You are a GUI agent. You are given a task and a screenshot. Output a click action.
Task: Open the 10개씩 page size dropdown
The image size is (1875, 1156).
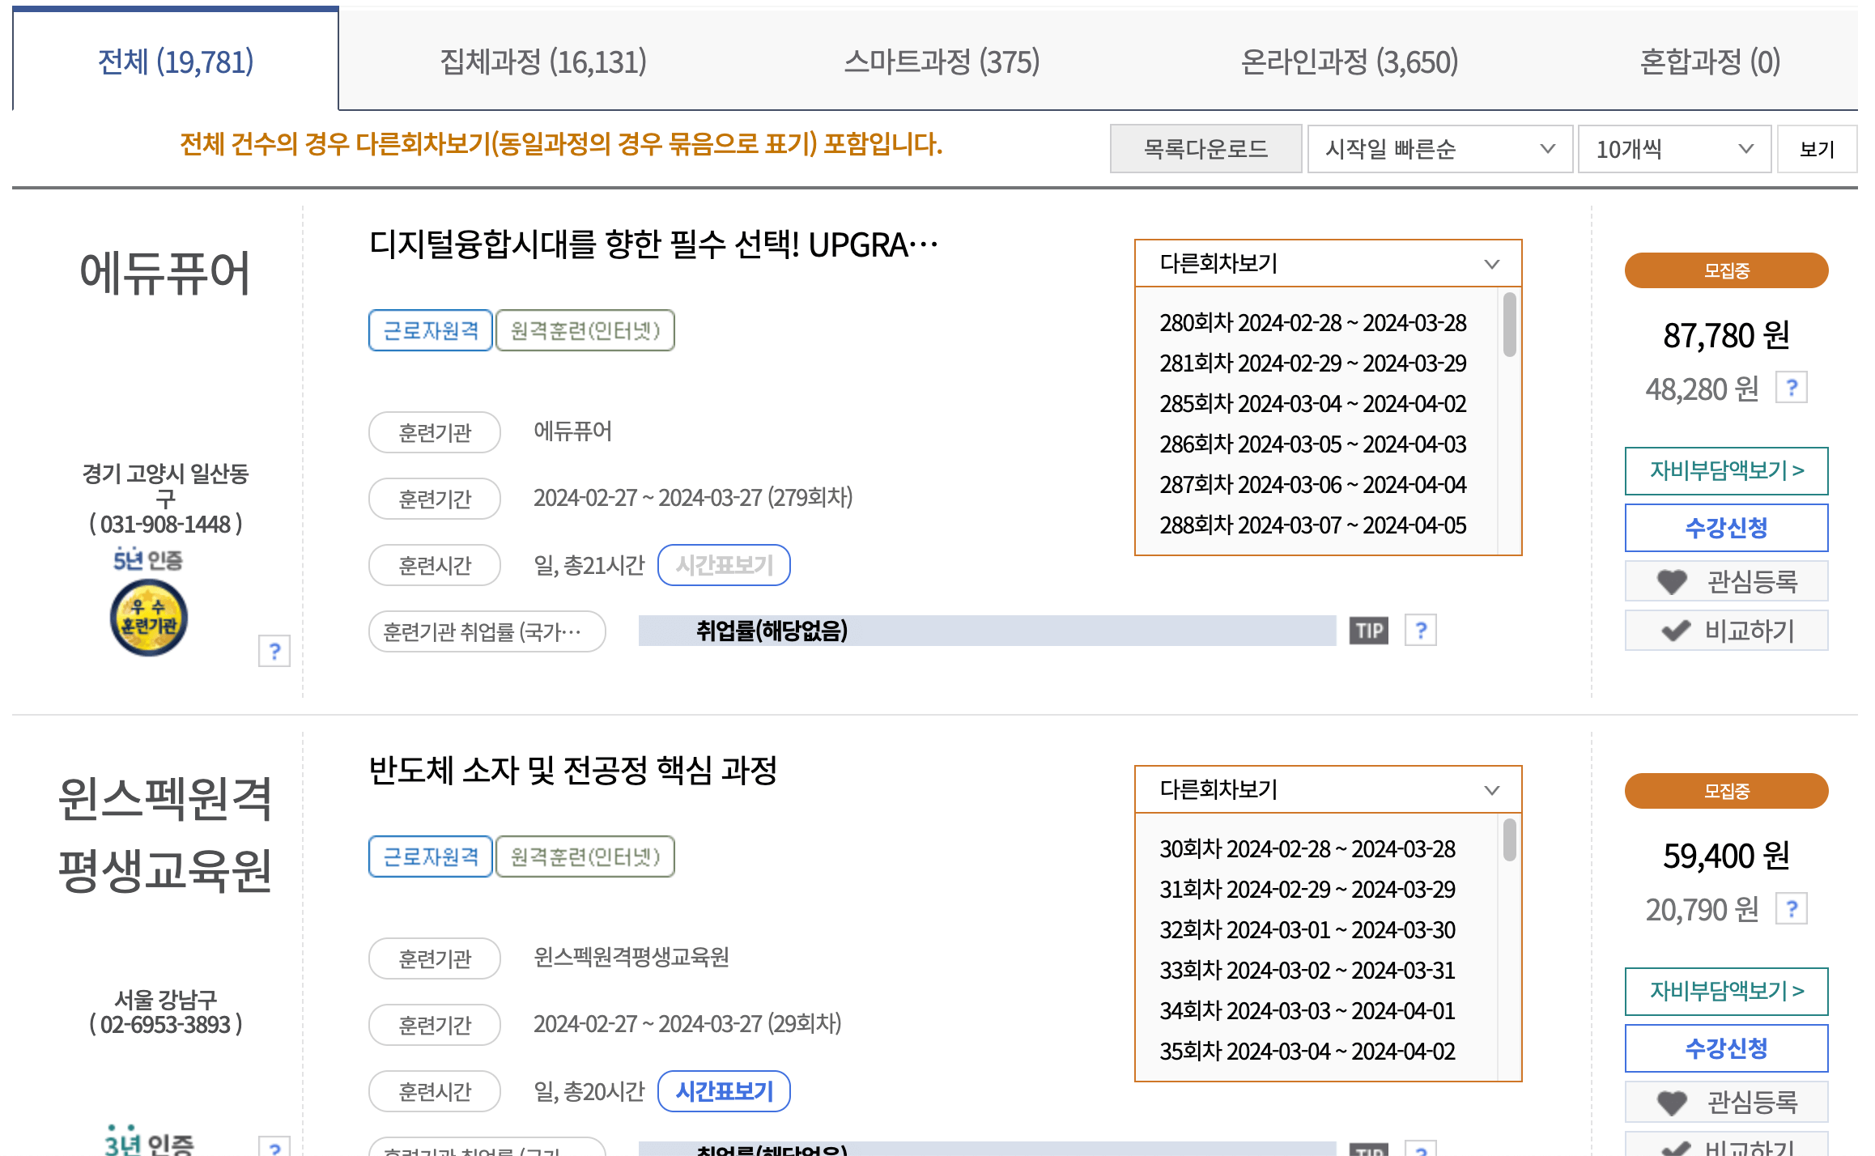[1675, 149]
